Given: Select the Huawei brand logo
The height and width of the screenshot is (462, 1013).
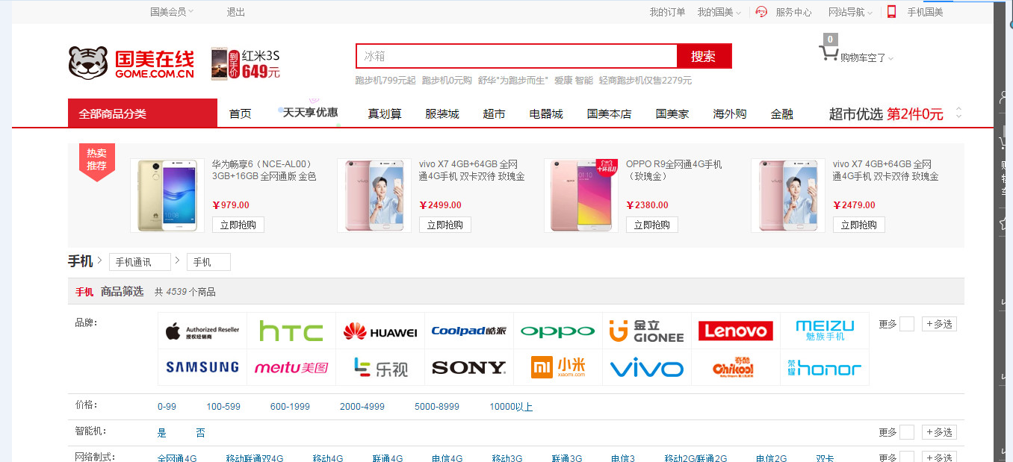Looking at the screenshot, I should pos(380,331).
